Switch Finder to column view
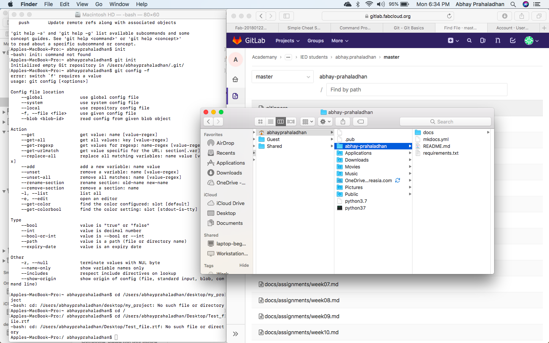The width and height of the screenshot is (549, 343). 281,122
